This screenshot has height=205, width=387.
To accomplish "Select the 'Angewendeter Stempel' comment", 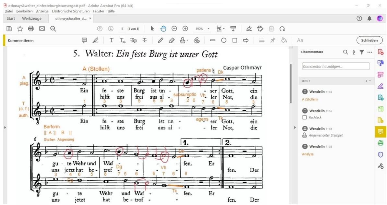I will 336,132.
